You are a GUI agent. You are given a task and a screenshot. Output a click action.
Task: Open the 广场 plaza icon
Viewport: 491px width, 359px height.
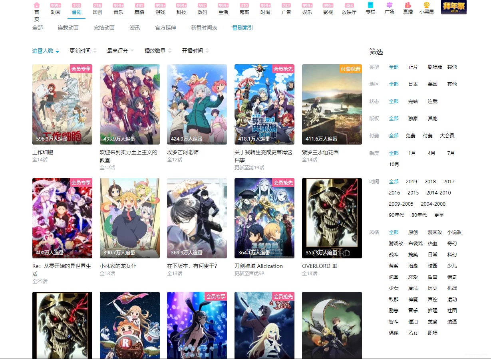[389, 5]
